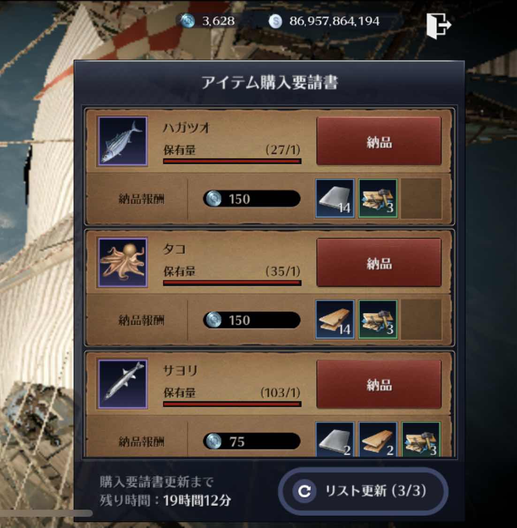Select the タコ octopus item icon
517x528 pixels.
coord(122,262)
